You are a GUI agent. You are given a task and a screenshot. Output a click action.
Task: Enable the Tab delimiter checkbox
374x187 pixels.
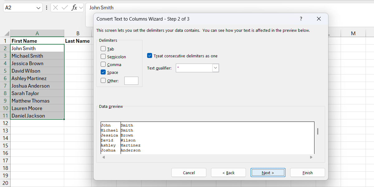coord(103,49)
